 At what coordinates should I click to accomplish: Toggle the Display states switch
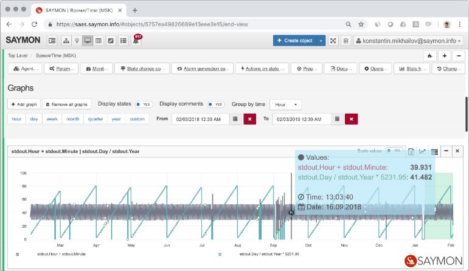144,105
